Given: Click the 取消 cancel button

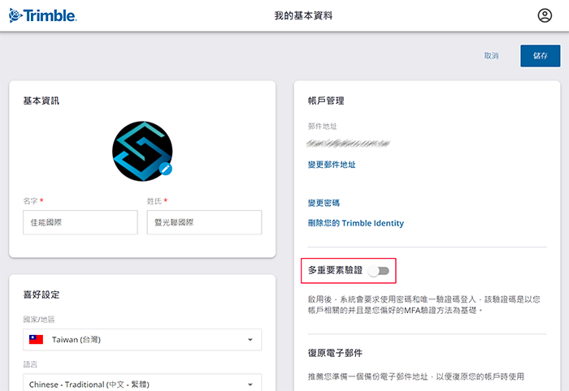Looking at the screenshot, I should 491,56.
